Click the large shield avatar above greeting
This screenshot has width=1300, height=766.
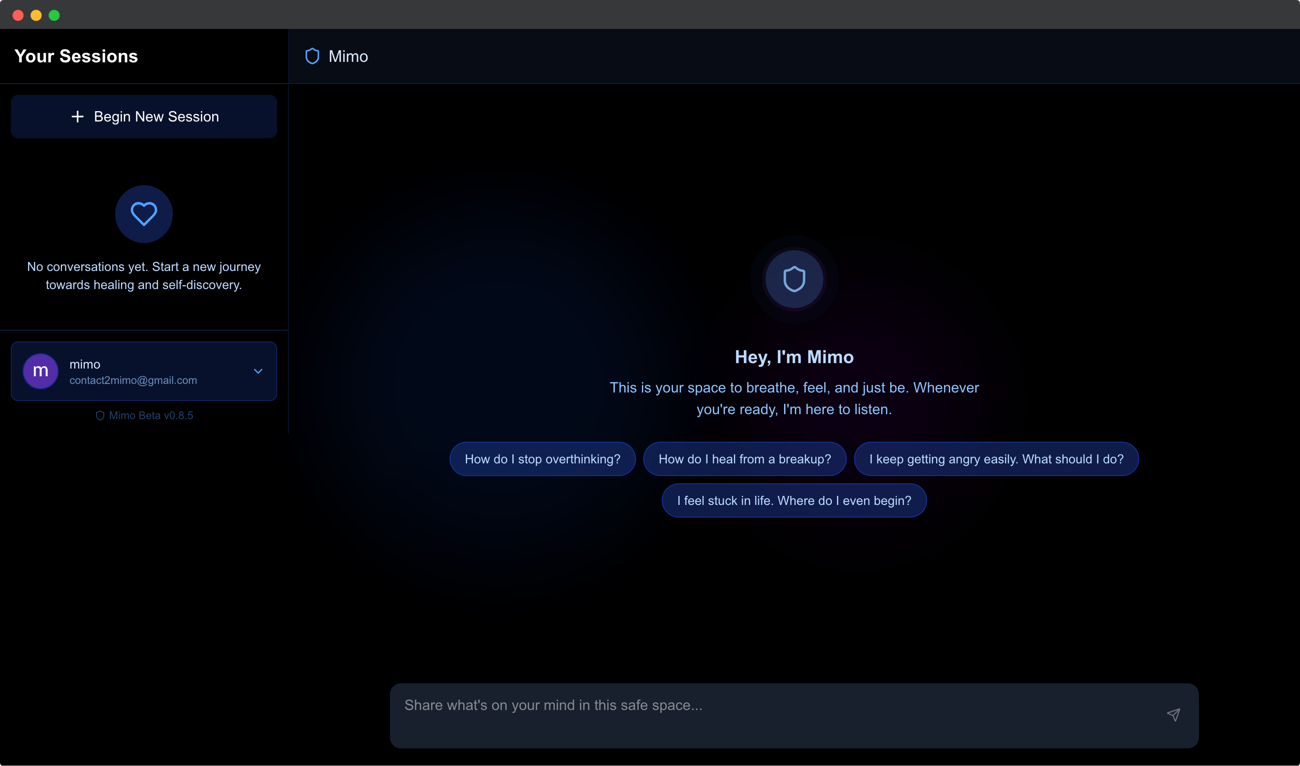tap(794, 279)
